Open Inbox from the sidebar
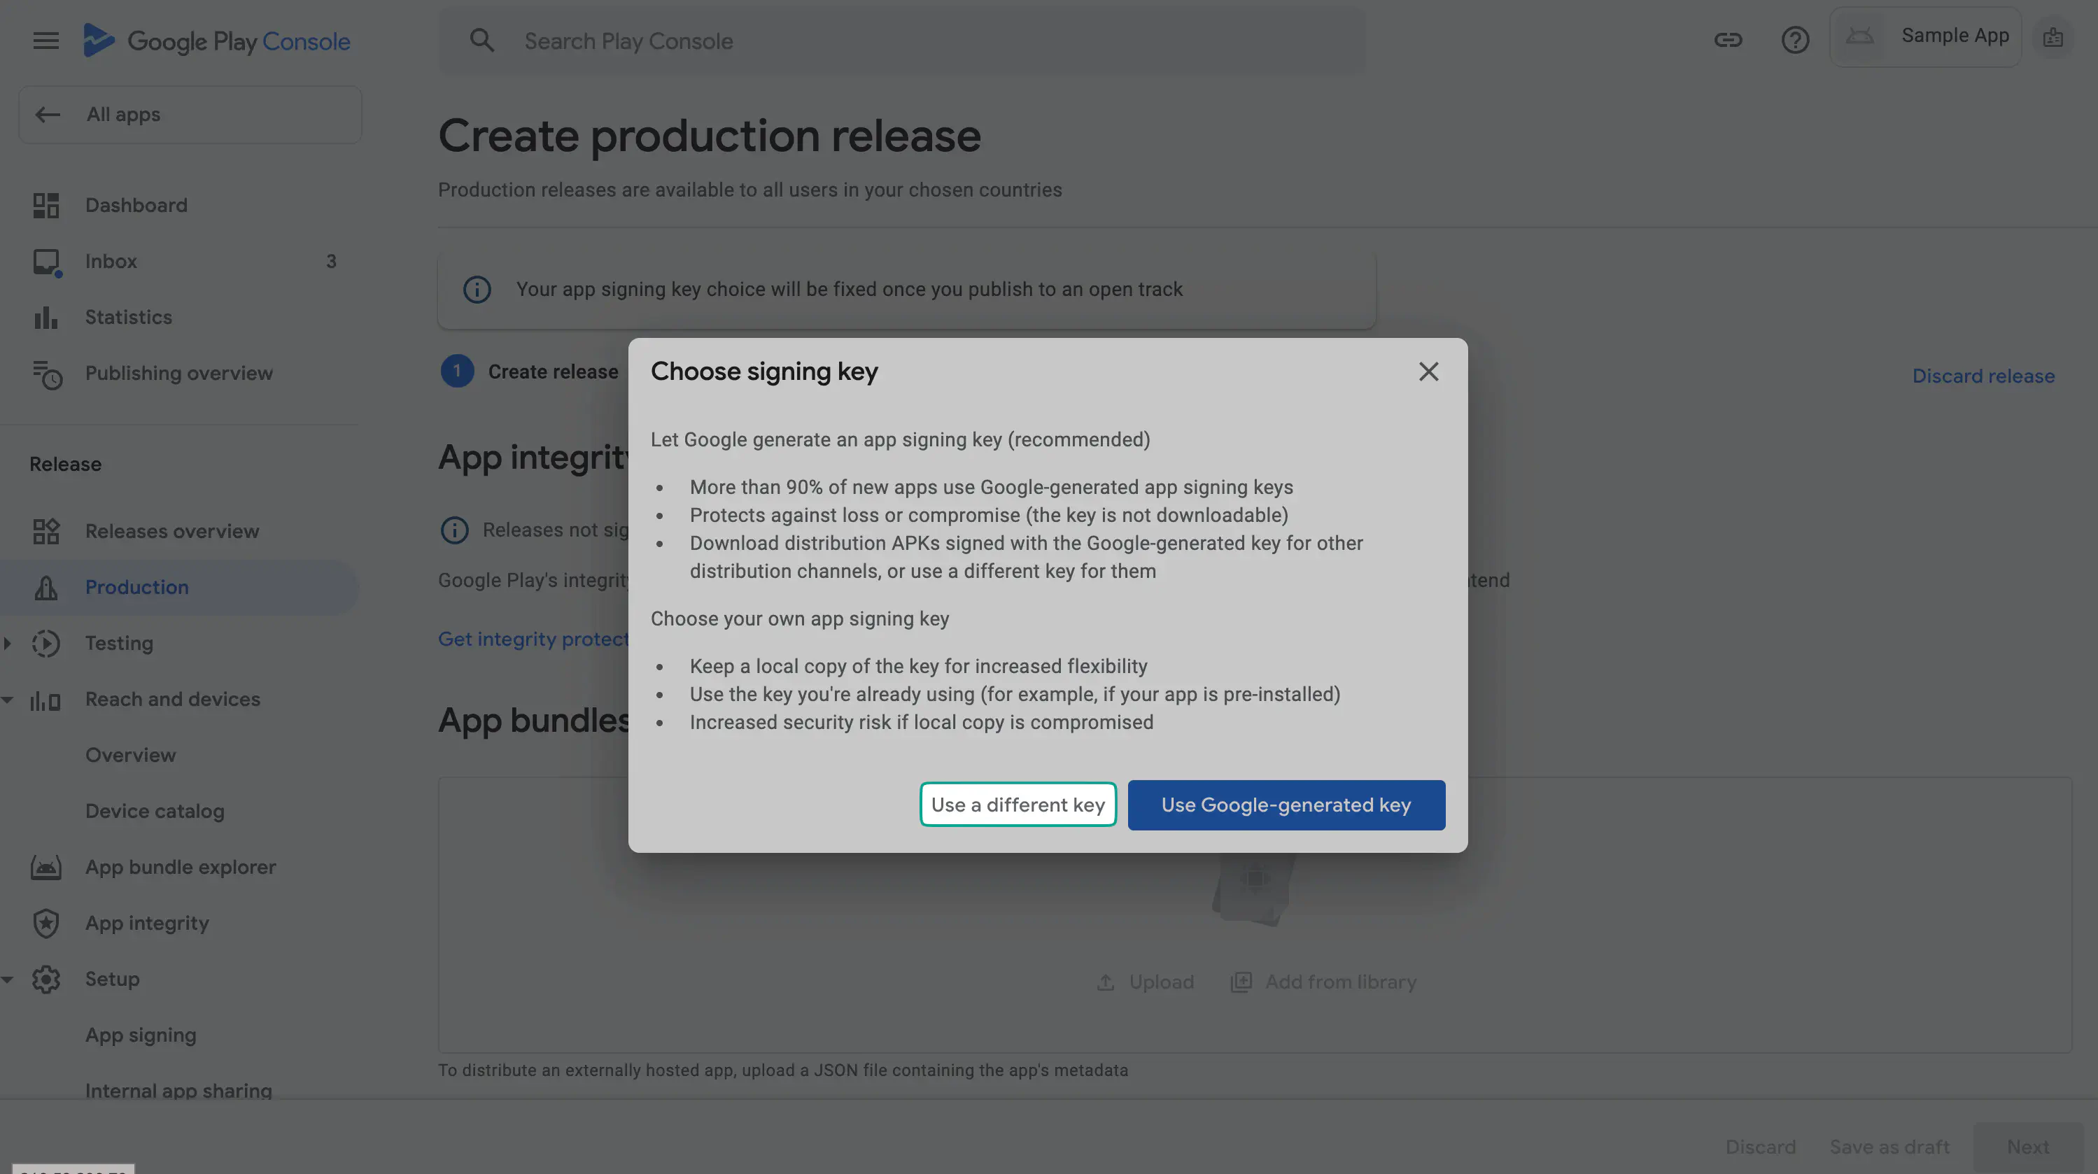This screenshot has width=2098, height=1174. click(x=111, y=262)
